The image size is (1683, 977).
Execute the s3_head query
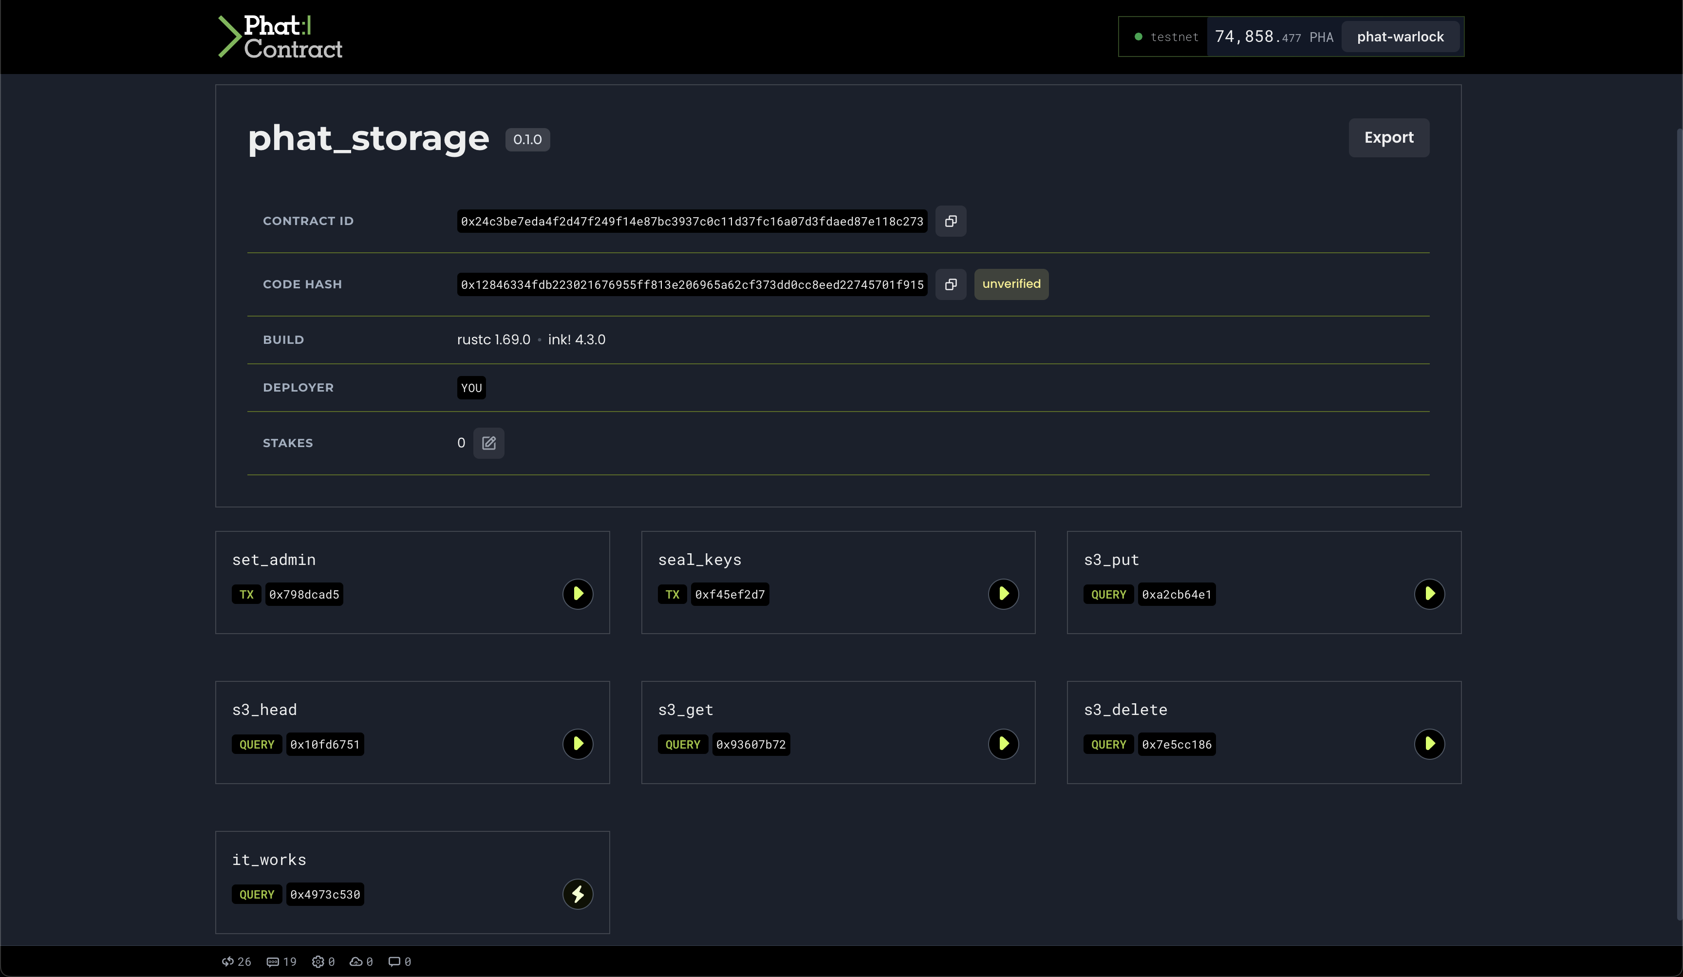[x=578, y=744]
